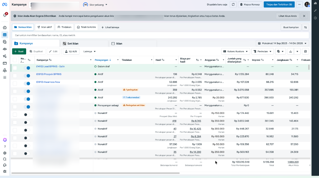The image size is (319, 178).
Task: Click the Hapus Konsep button
Action: [x=250, y=4]
